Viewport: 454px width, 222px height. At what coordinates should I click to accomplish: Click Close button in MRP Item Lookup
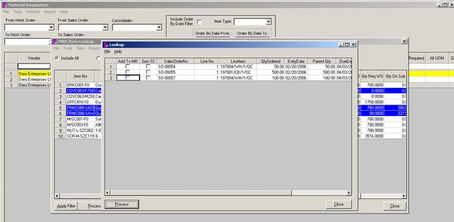pos(395,206)
